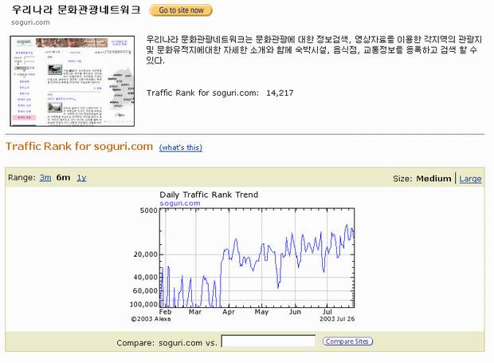Click the '2003 Jul 26' chart date label
This screenshot has width=494, height=363.
[338, 318]
